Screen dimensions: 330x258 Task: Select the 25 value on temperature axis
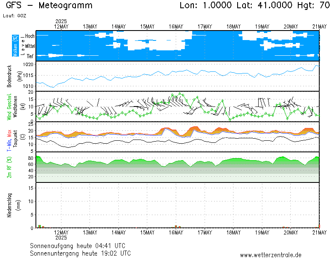[x=31, y=124]
